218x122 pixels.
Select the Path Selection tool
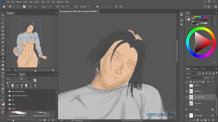pyautogui.click(x=3, y=81)
